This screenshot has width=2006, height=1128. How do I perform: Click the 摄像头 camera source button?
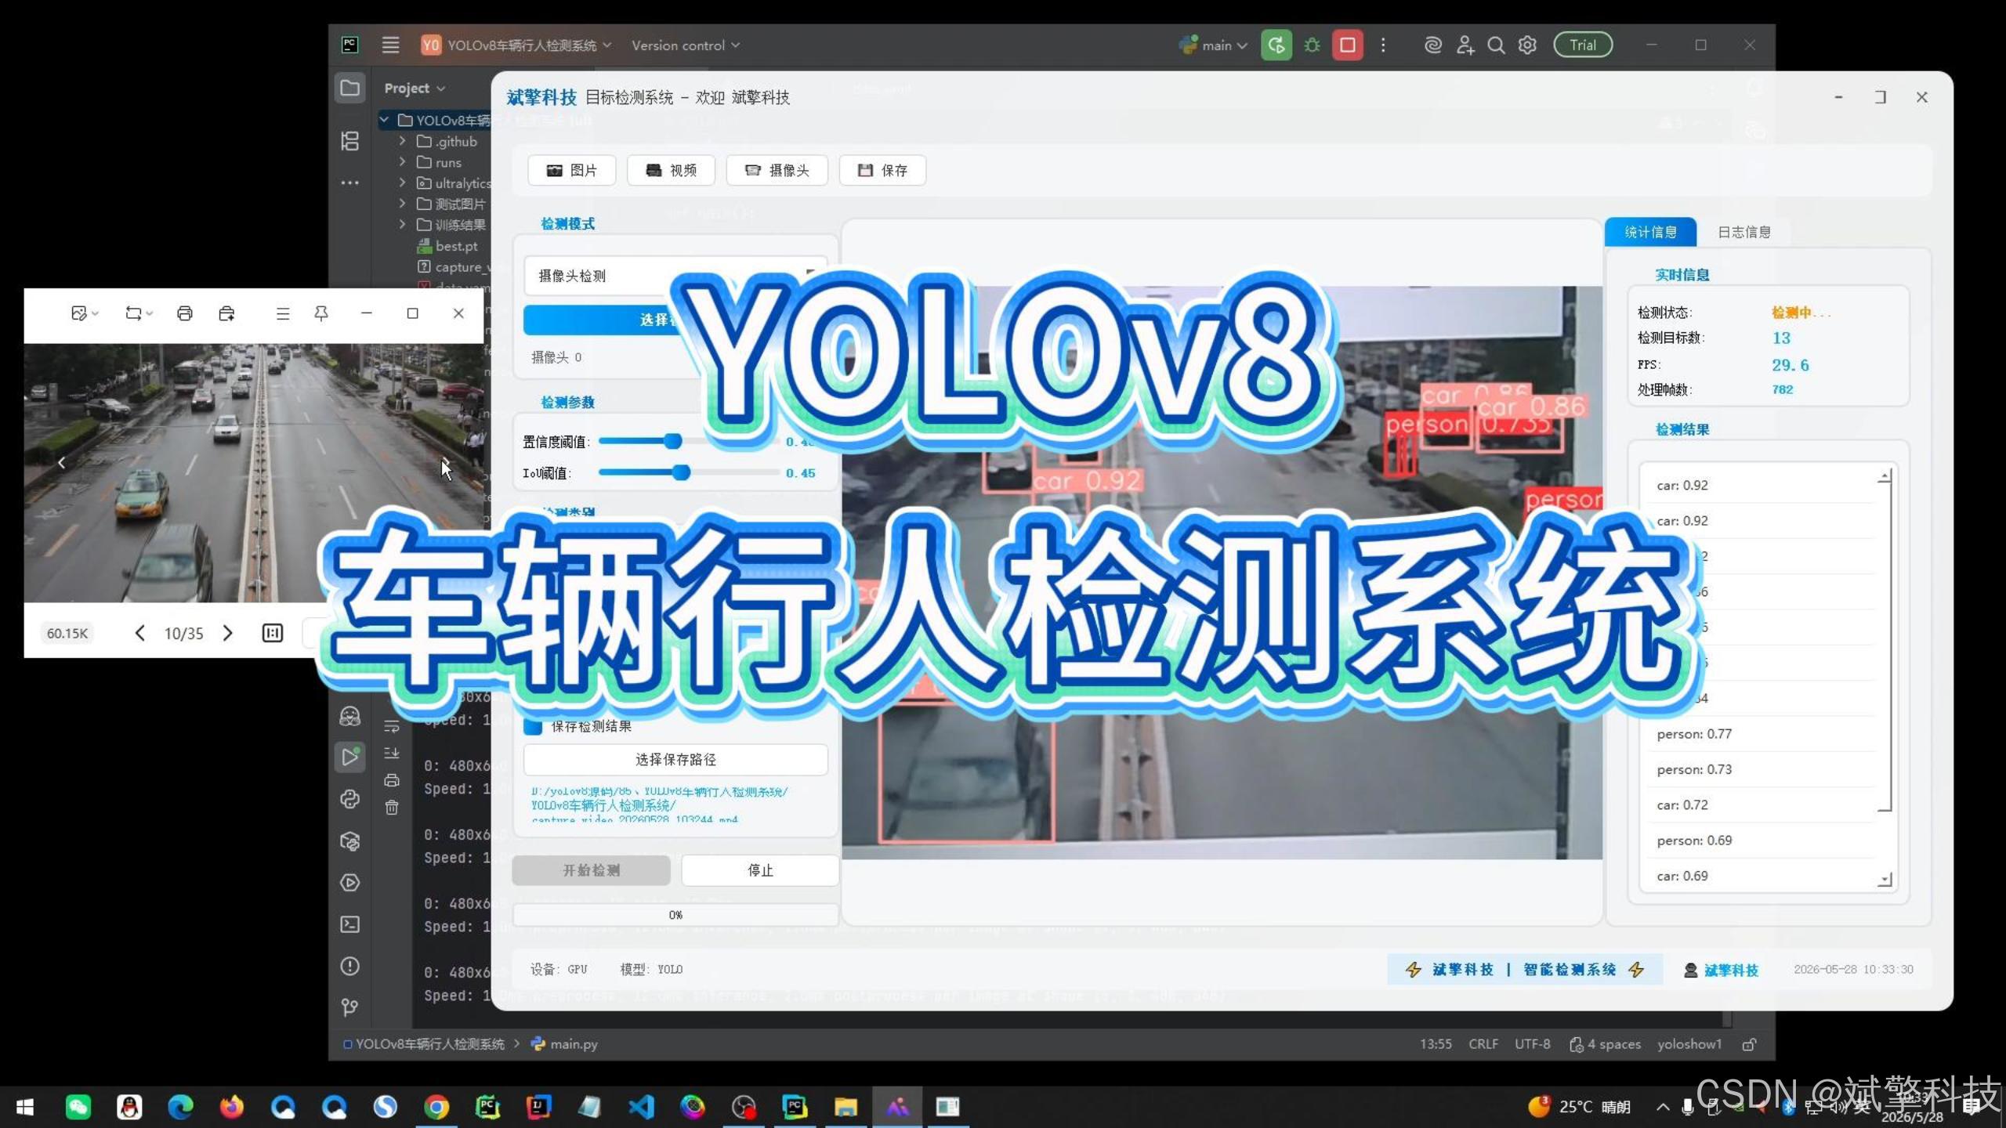777,170
